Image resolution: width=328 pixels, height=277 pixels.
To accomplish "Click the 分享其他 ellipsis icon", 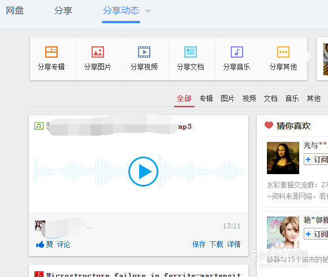I will [283, 52].
